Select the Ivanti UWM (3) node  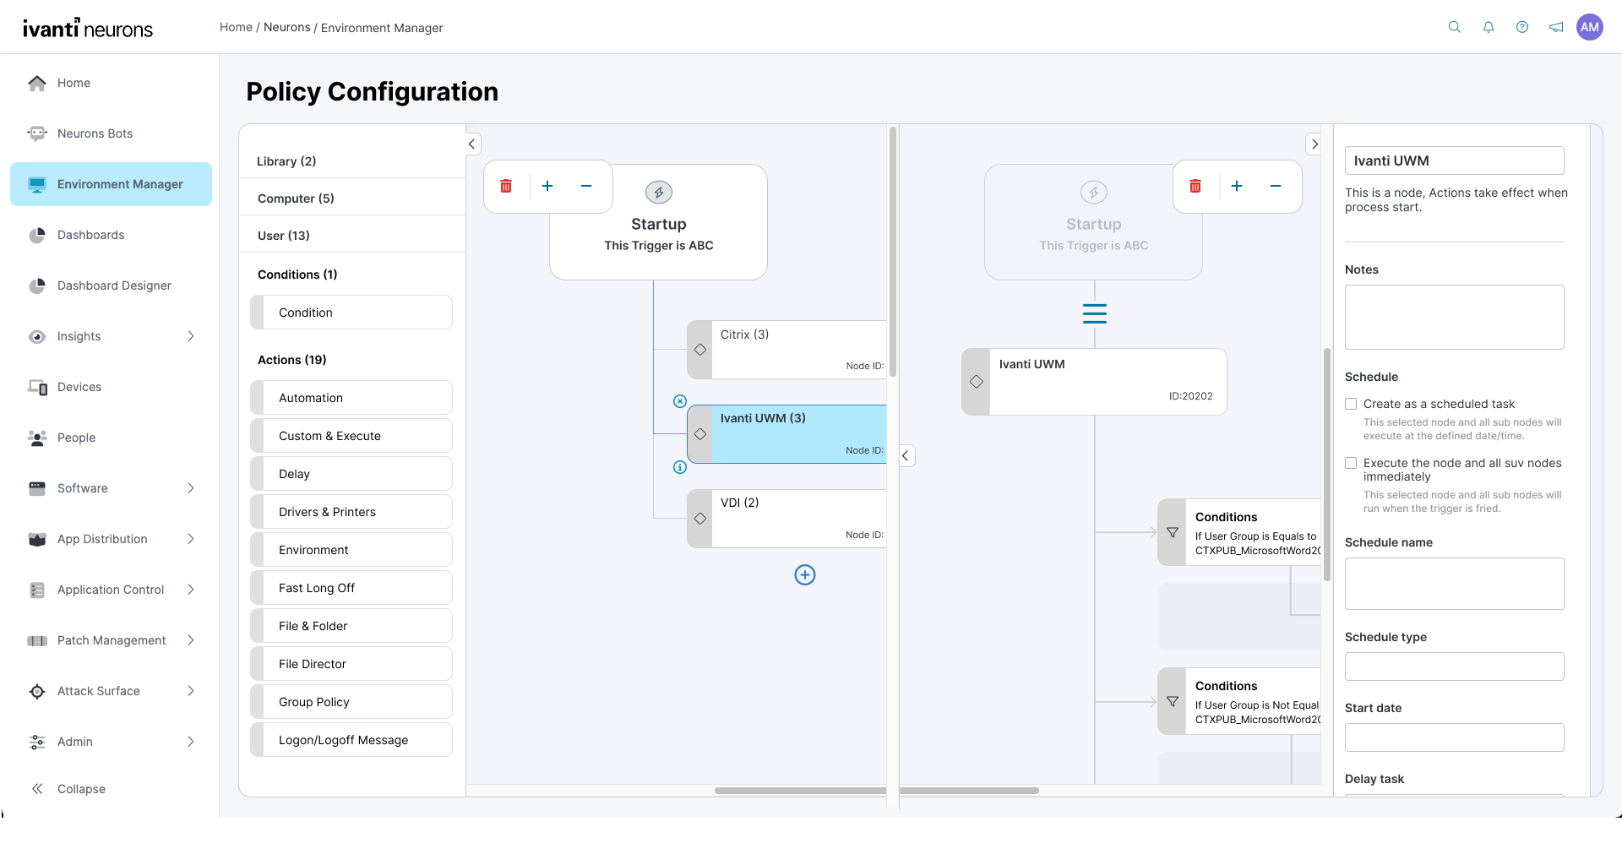[x=787, y=434]
